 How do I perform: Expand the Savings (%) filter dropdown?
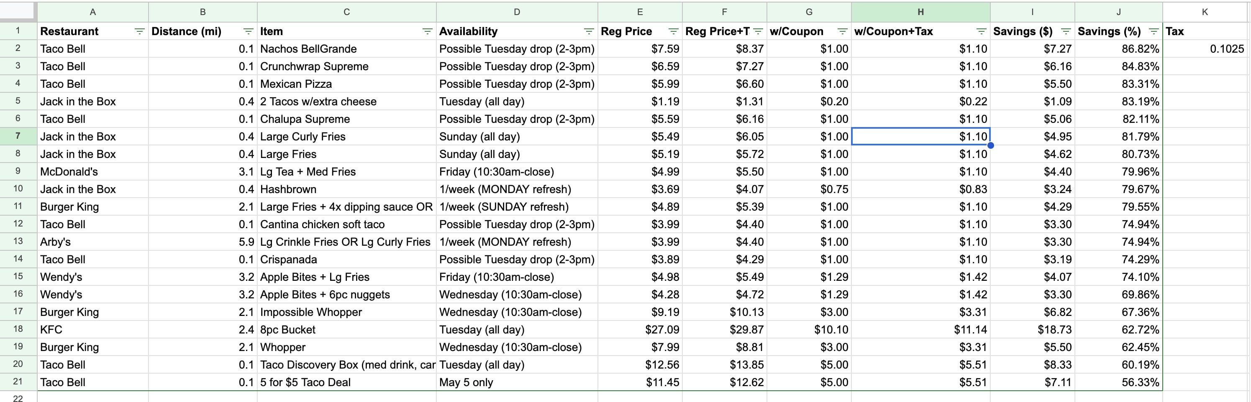pos(1154,31)
